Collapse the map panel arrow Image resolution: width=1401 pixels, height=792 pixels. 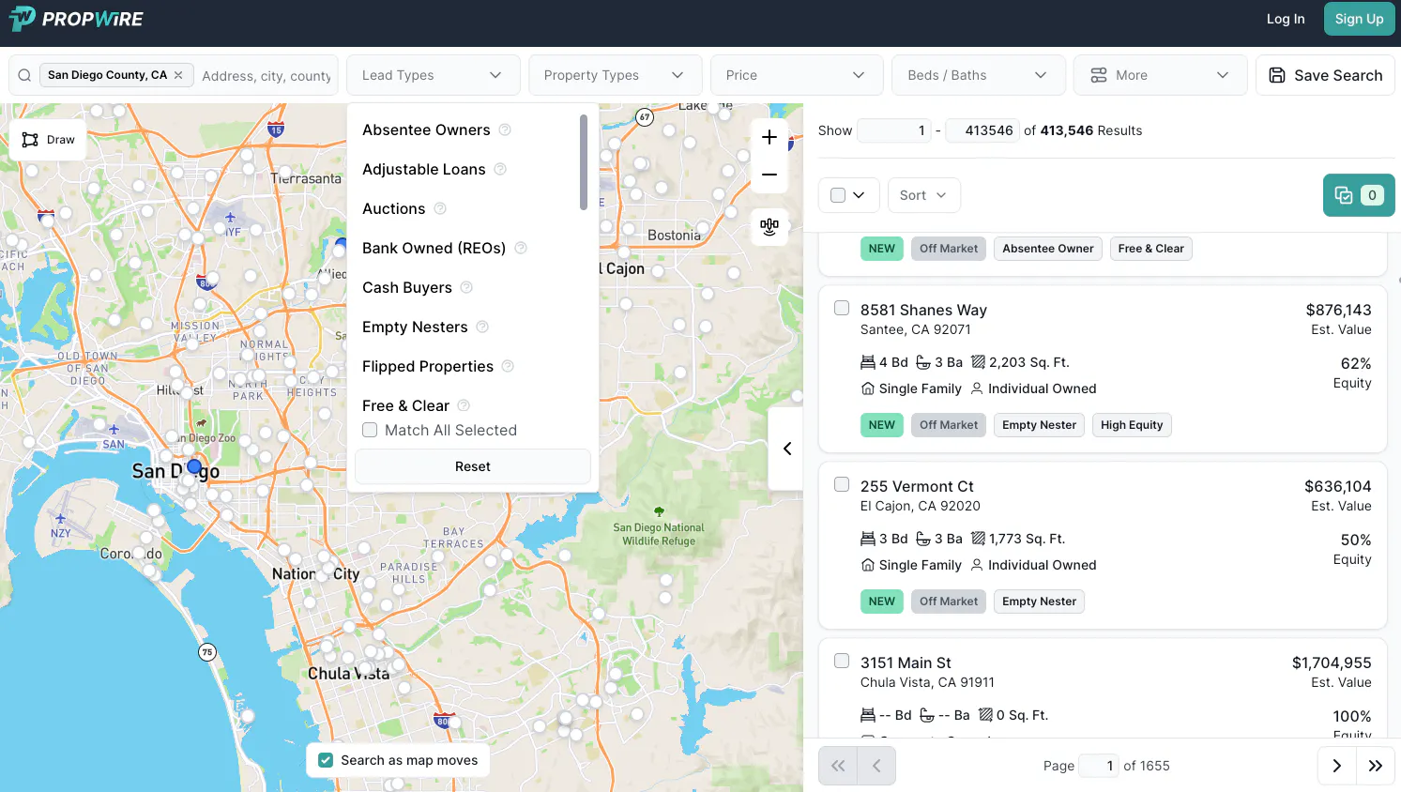click(x=786, y=449)
